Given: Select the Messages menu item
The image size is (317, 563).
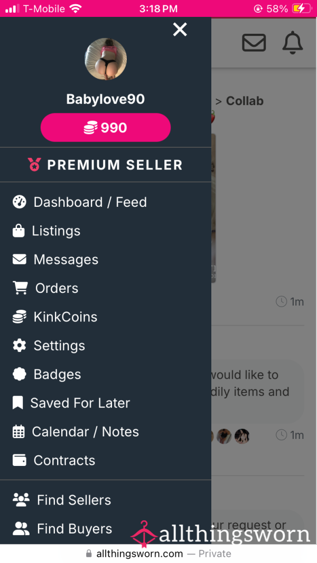Looking at the screenshot, I should [x=106, y=259].
